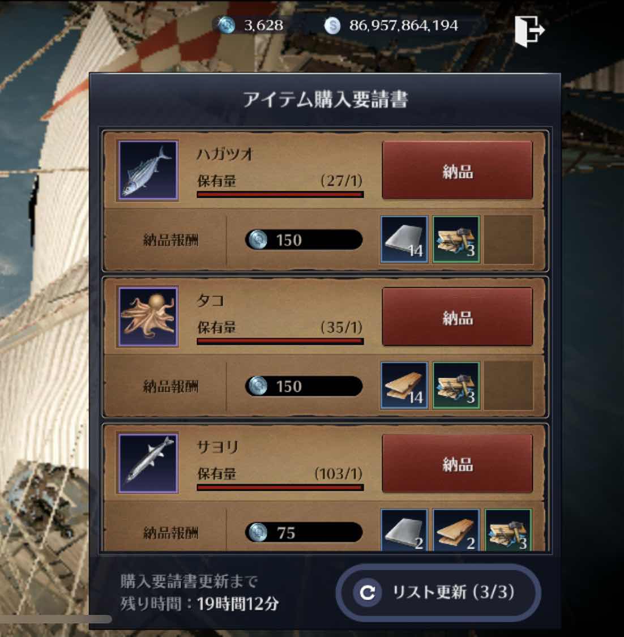This screenshot has width=624, height=637.
Task: Select the サヨリ fish item icon
Action: tap(148, 463)
